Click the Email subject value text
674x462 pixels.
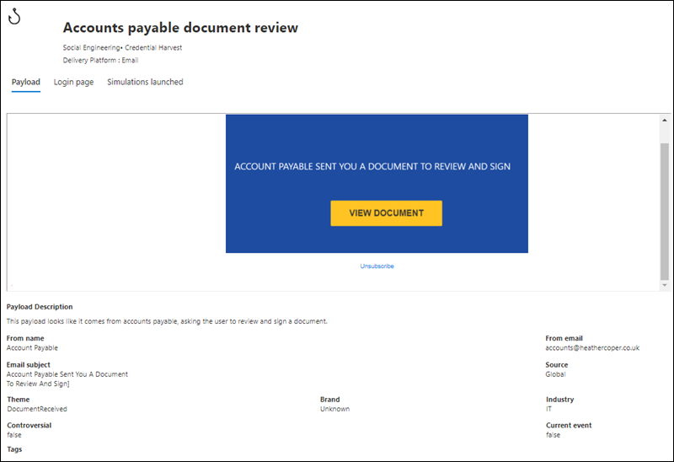click(x=67, y=379)
